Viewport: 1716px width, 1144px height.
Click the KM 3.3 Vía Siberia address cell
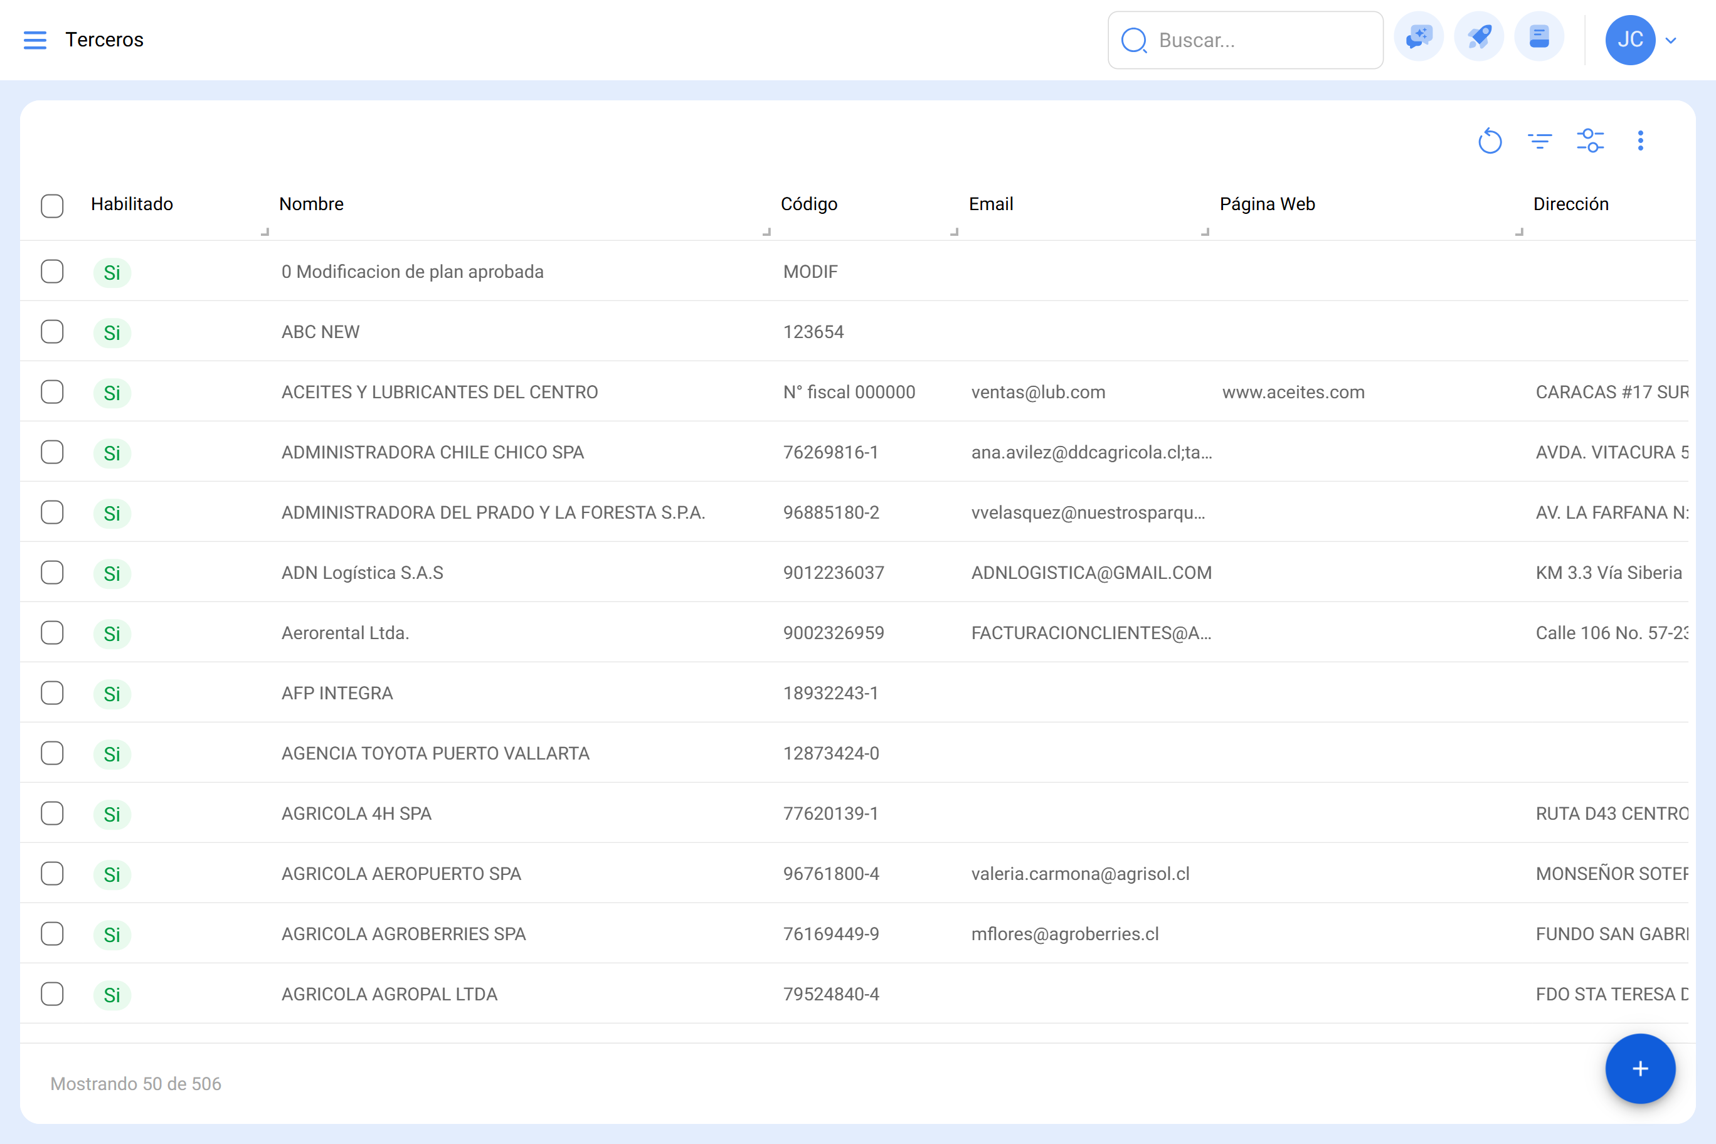[1609, 573]
